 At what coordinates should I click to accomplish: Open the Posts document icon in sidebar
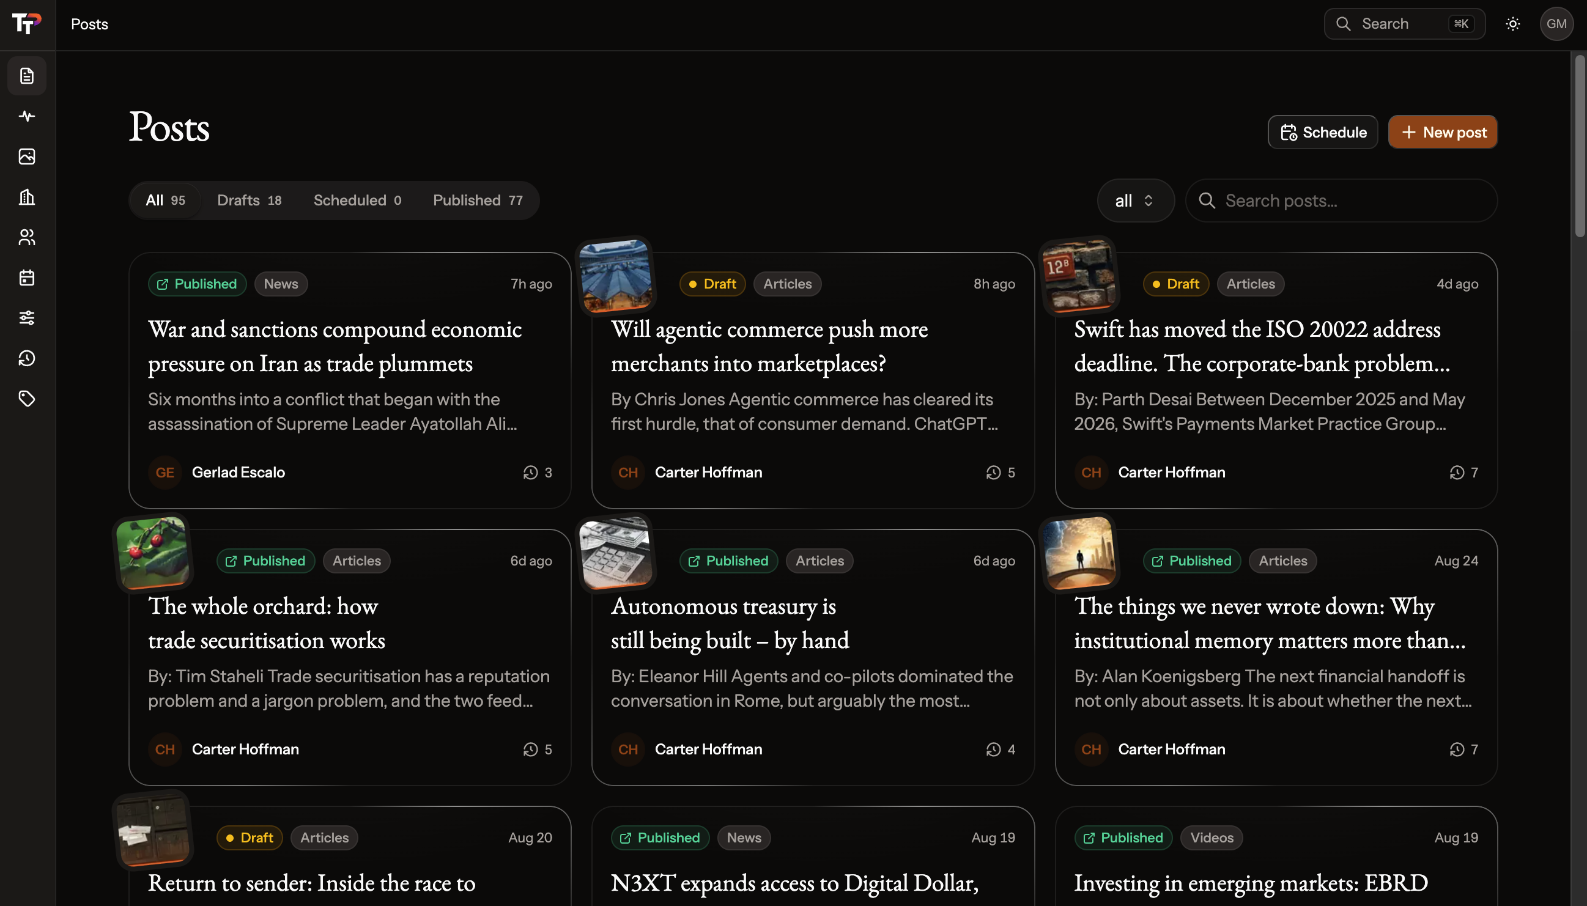click(x=27, y=76)
